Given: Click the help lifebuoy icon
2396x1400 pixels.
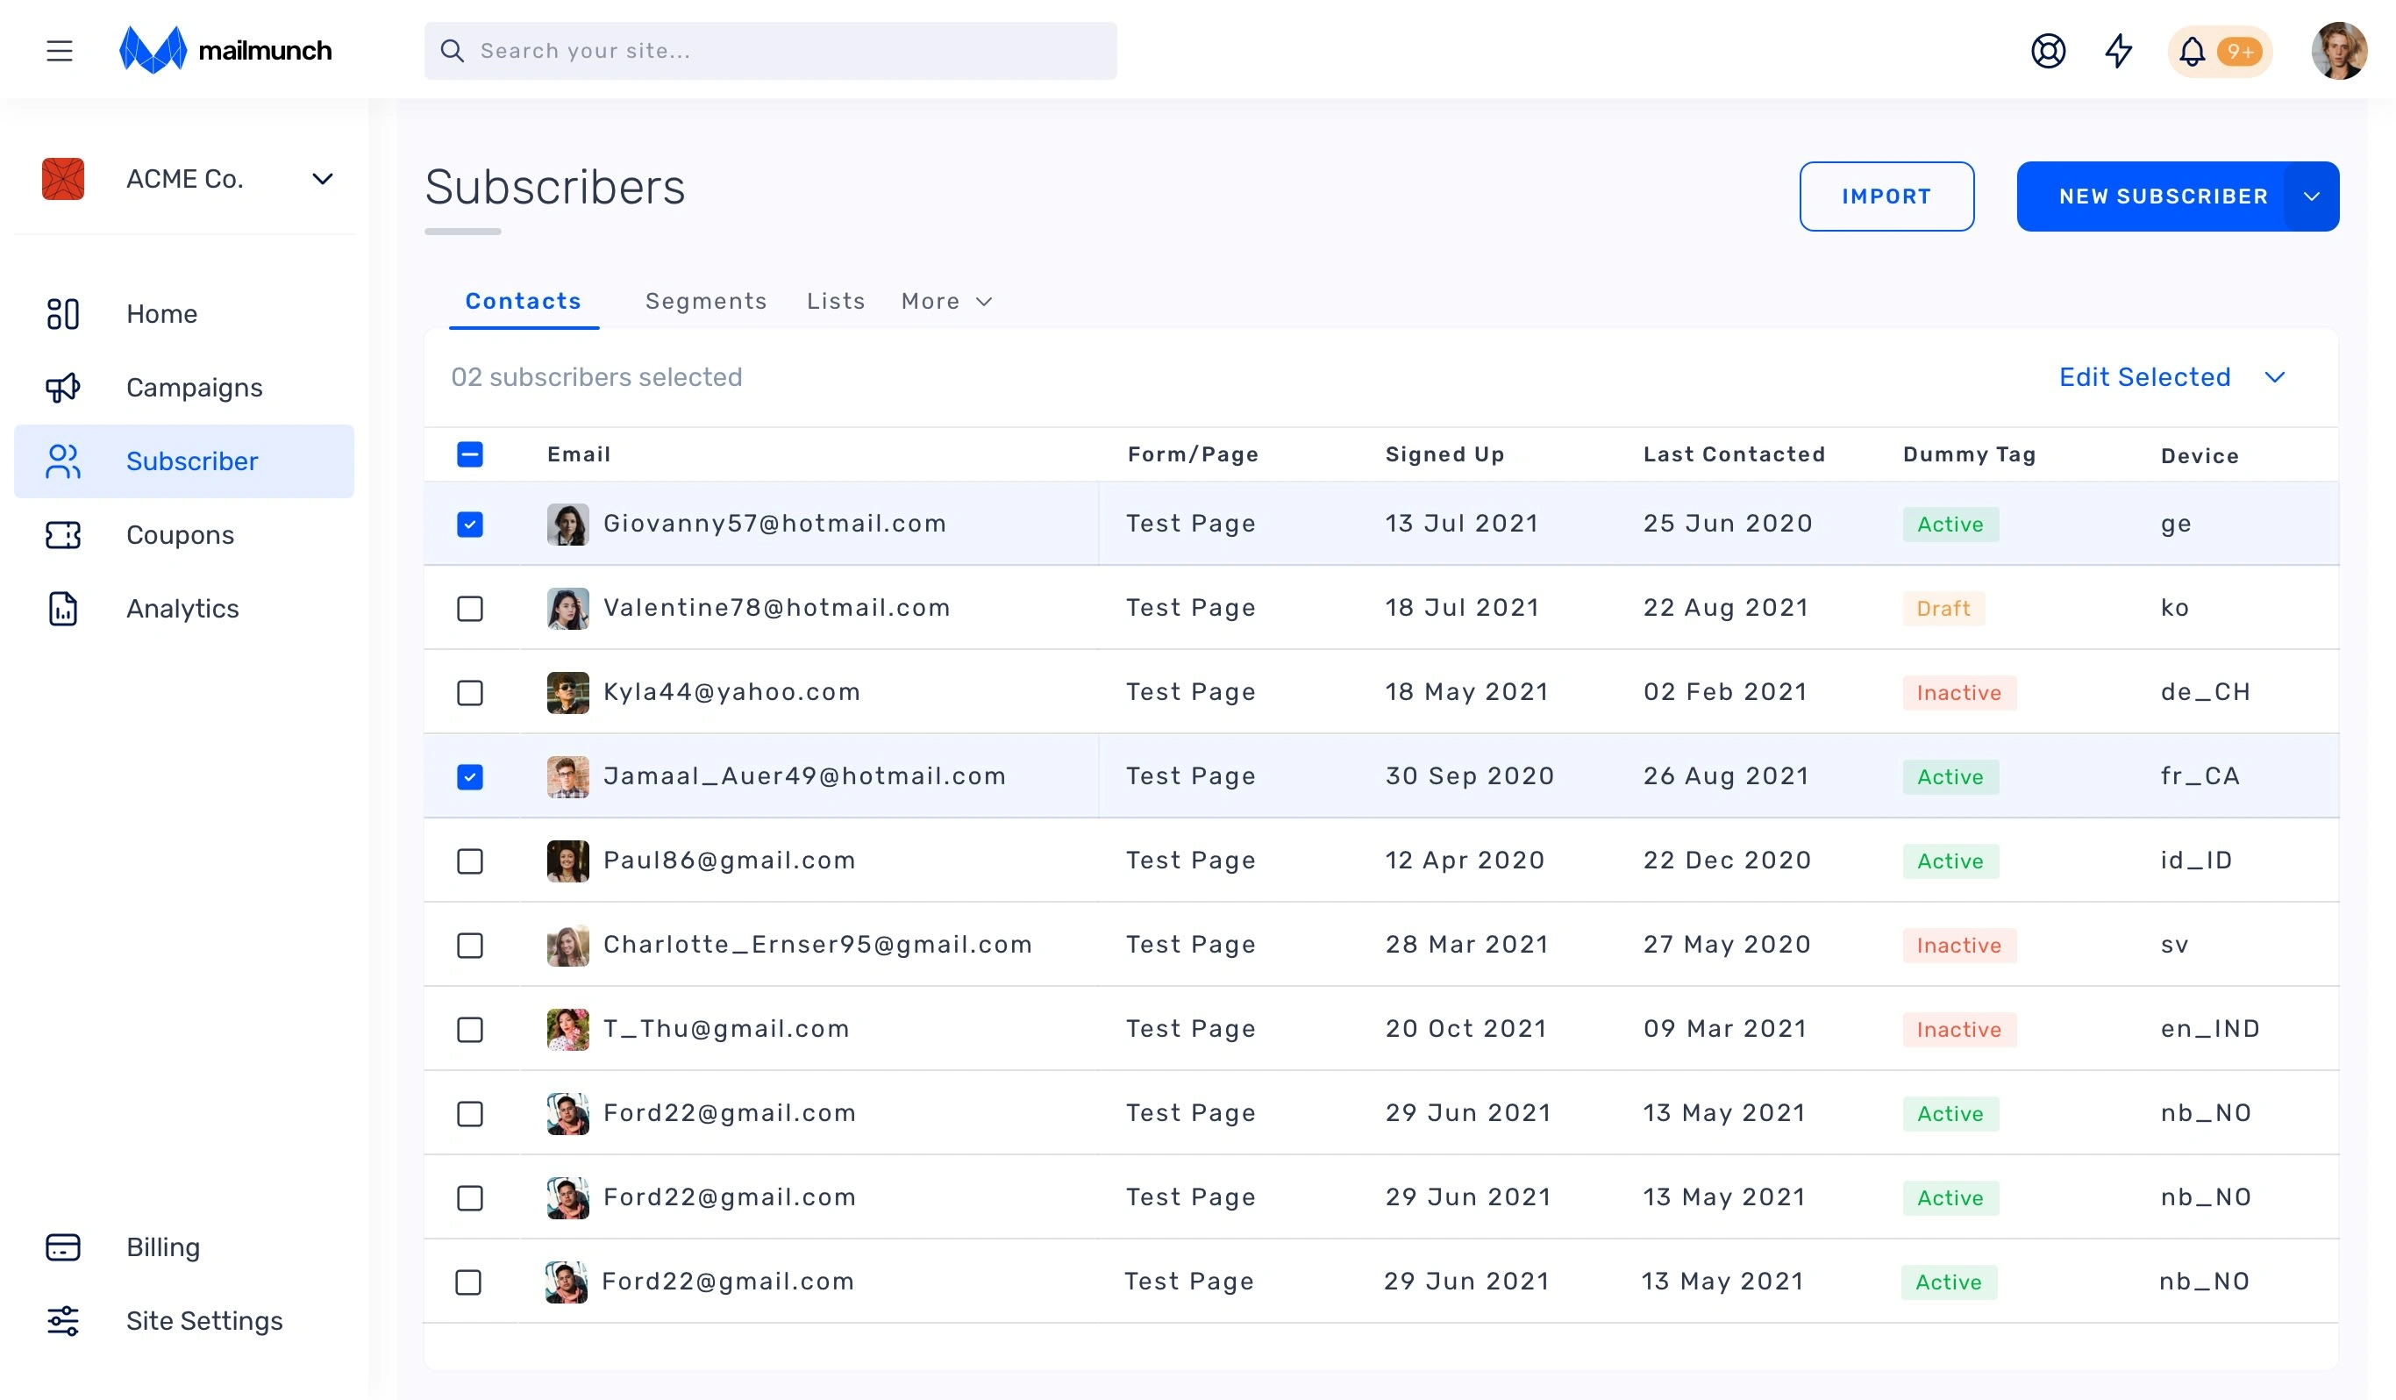Looking at the screenshot, I should click(2048, 50).
